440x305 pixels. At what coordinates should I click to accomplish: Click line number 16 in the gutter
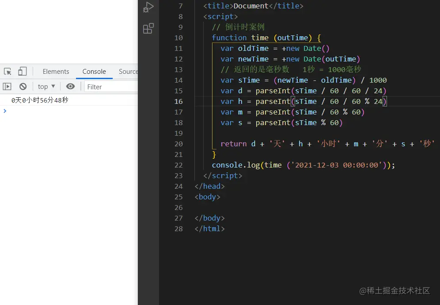click(x=178, y=101)
